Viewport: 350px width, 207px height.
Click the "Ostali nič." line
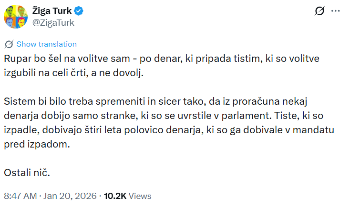[27, 172]
